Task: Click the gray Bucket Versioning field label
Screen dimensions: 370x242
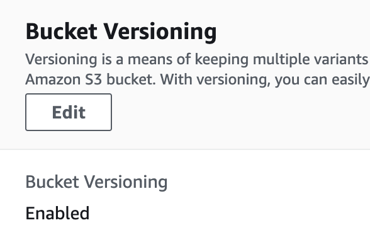Action: click(96, 182)
